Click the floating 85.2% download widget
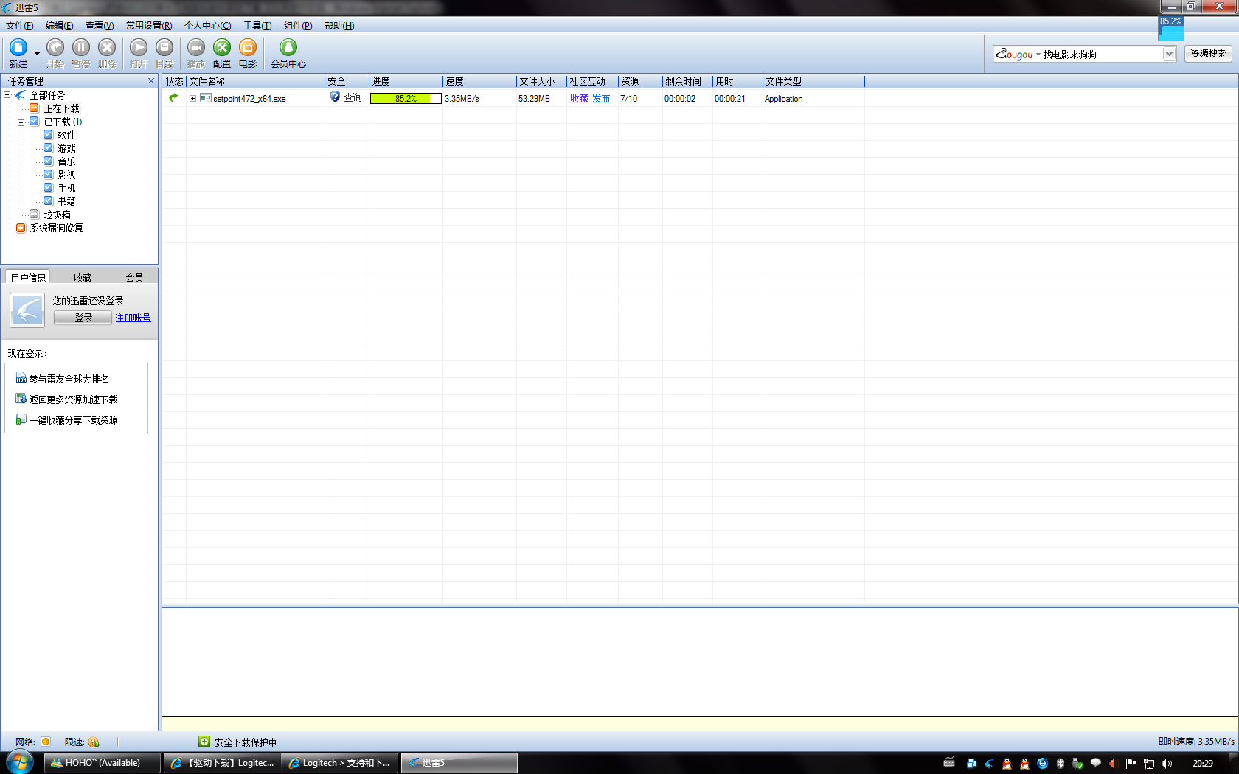 tap(1171, 28)
